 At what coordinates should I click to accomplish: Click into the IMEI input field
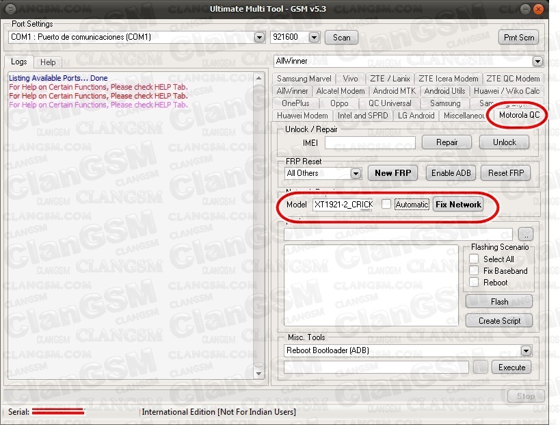tap(370, 142)
